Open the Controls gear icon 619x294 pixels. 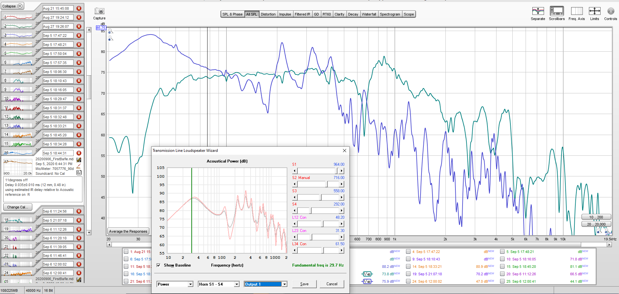point(611,11)
